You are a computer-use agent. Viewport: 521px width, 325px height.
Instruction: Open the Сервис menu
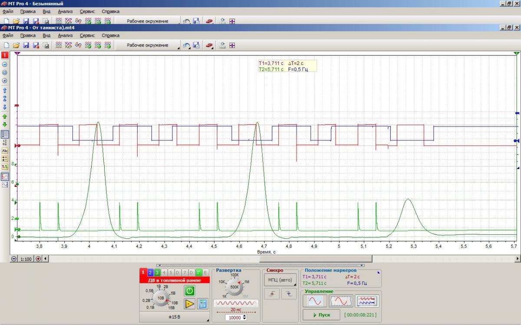tap(87, 36)
